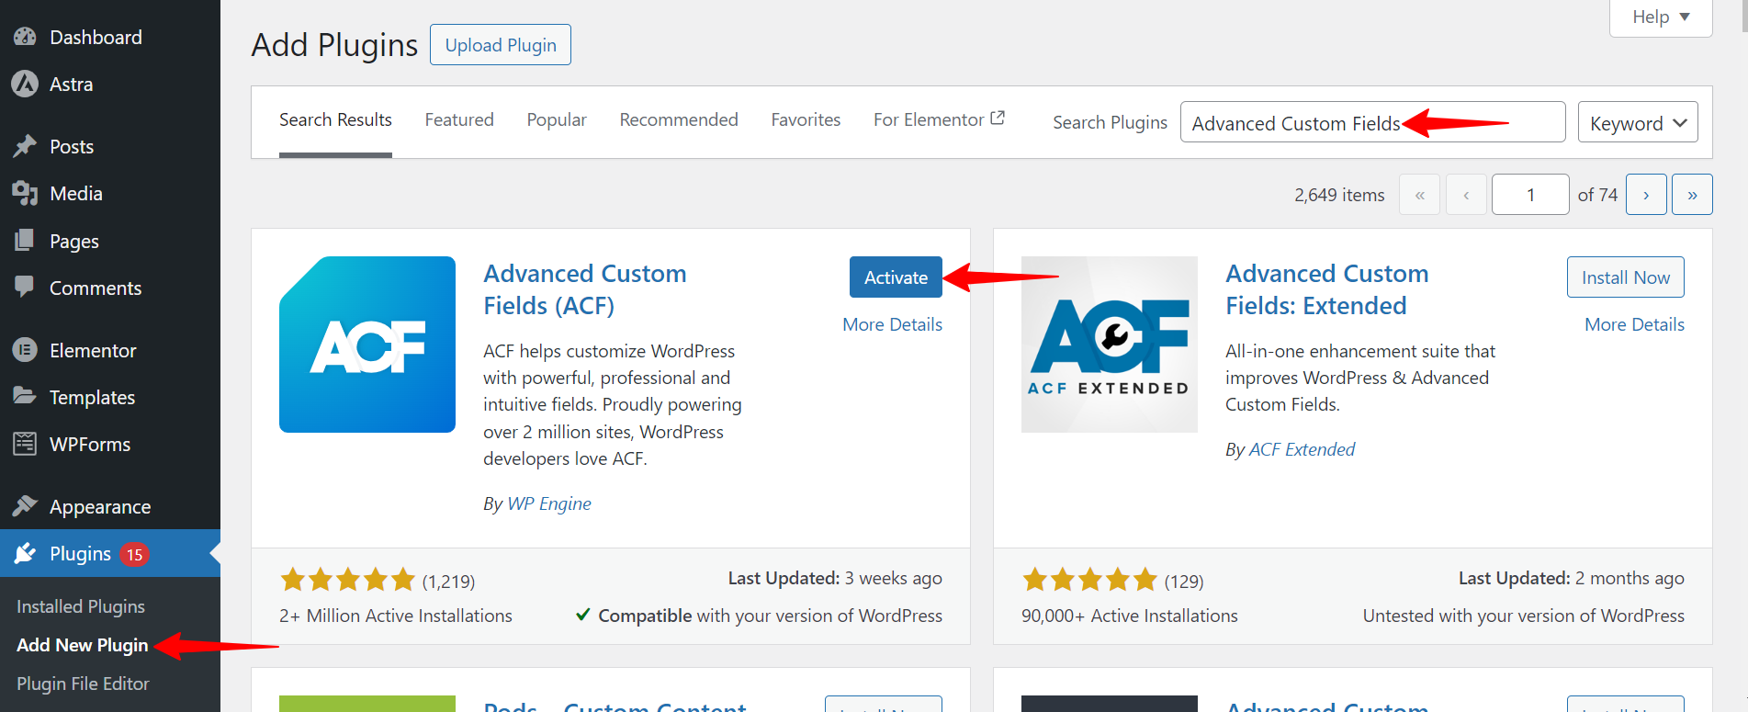
Task: Open the WP Engine author link
Action: tap(549, 503)
